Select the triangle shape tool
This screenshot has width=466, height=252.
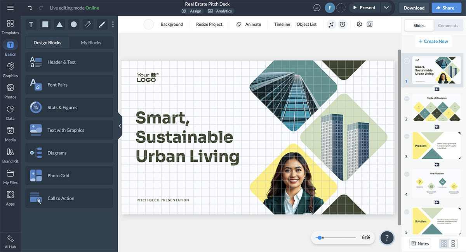tap(59, 24)
